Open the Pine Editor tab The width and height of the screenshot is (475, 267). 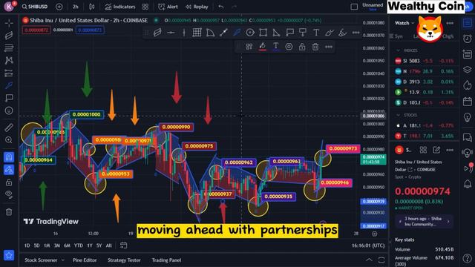pyautogui.click(x=85, y=260)
